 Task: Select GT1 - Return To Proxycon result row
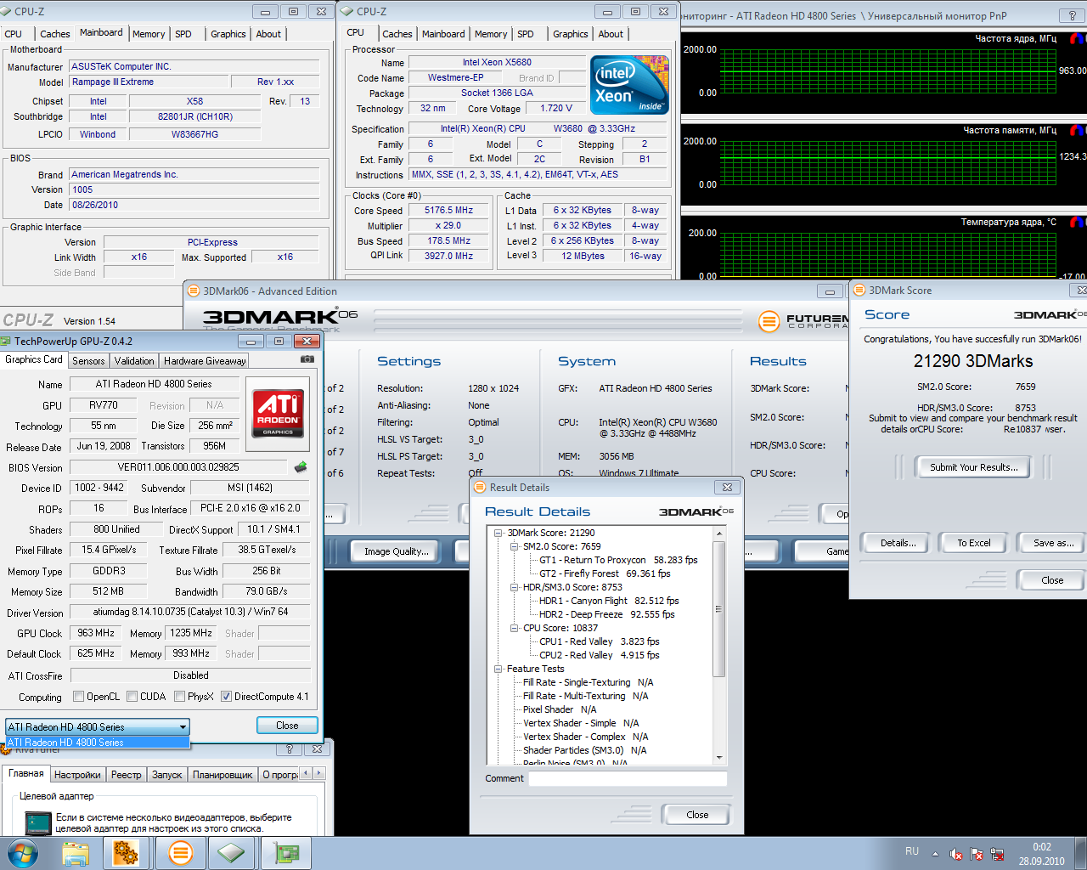pos(617,560)
